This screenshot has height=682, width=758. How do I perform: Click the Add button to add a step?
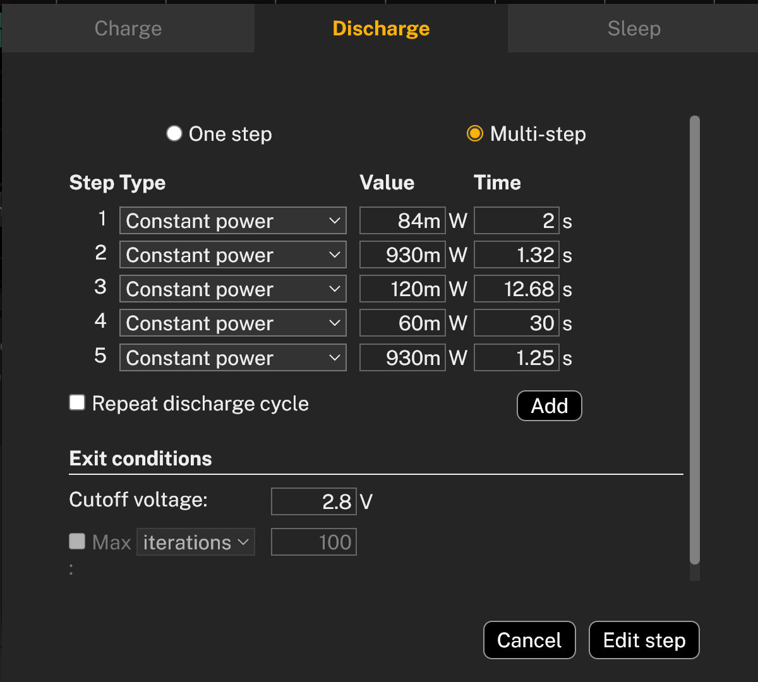549,405
